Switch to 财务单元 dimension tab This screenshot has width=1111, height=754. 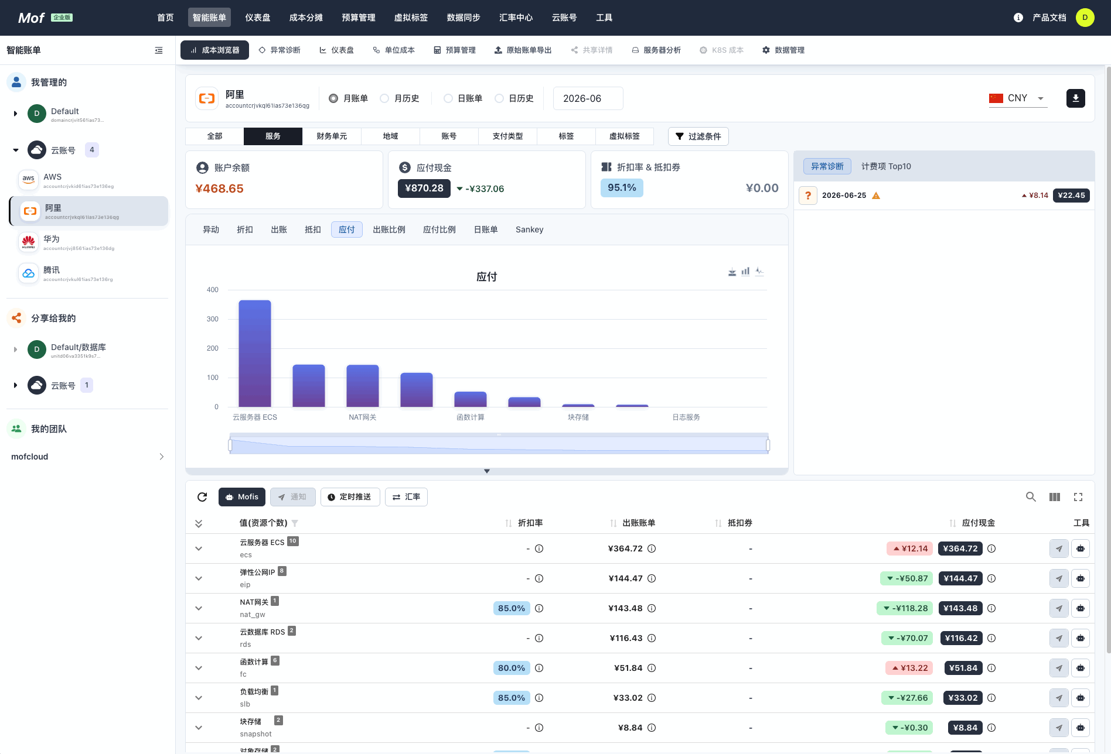(x=332, y=136)
